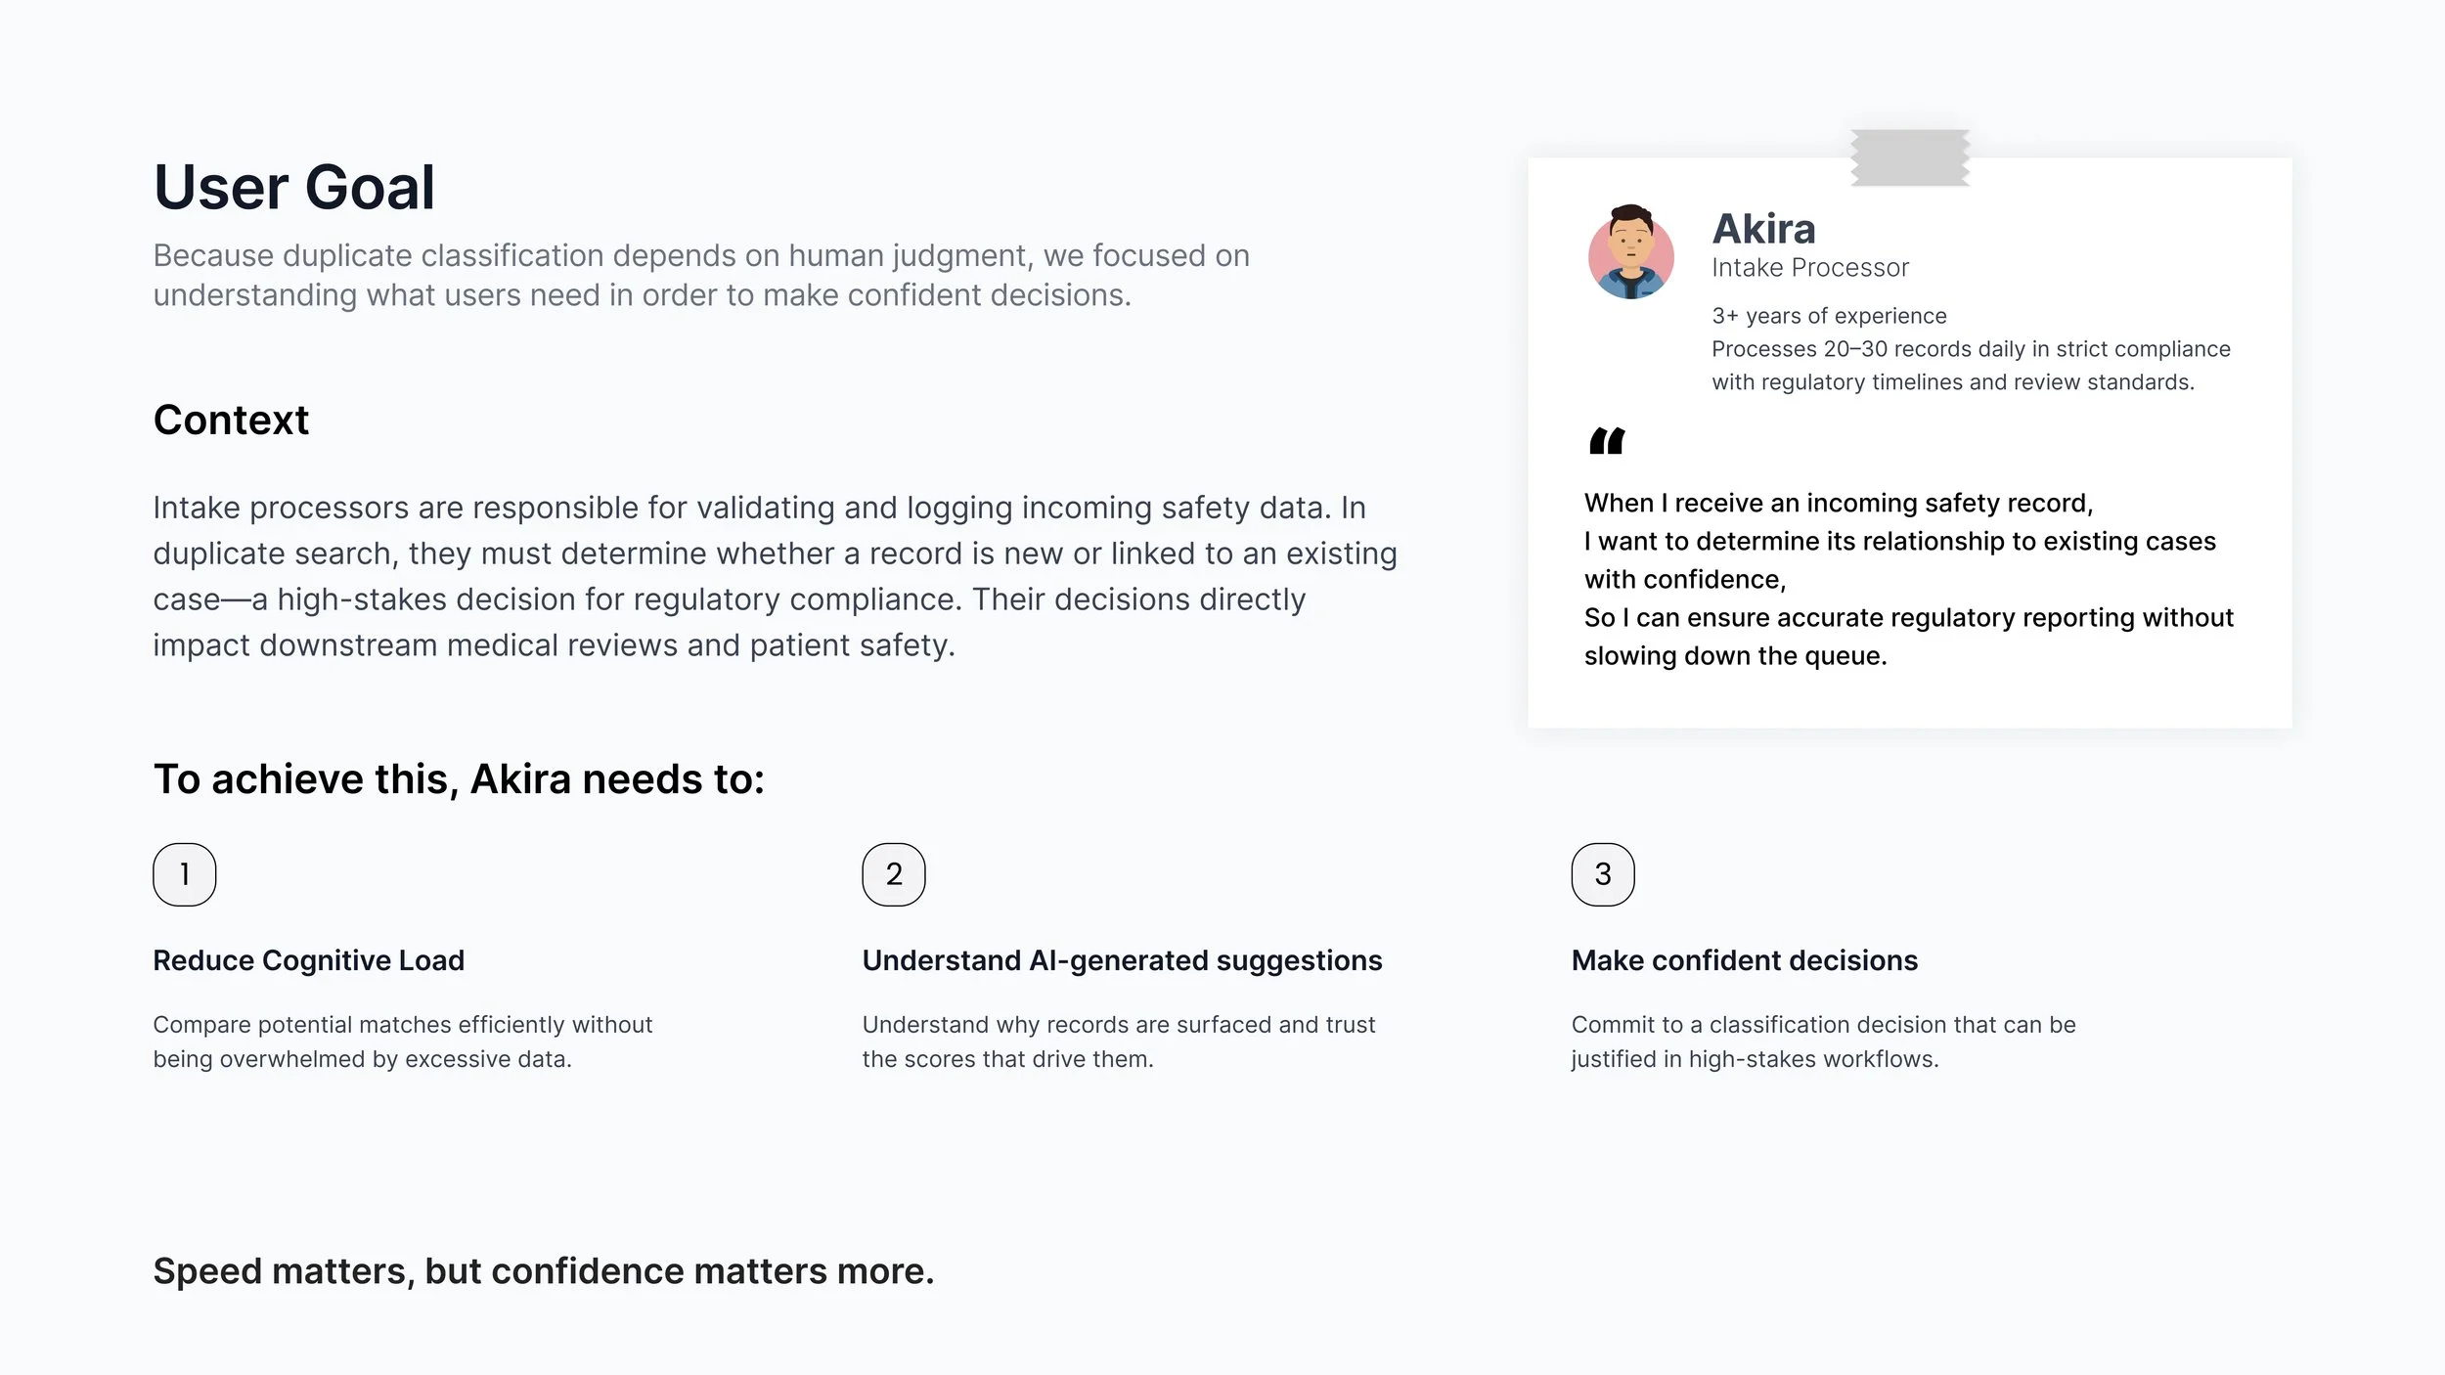This screenshot has height=1375, width=2445.
Task: Click the 3+ years of experience line
Action: coord(1829,316)
